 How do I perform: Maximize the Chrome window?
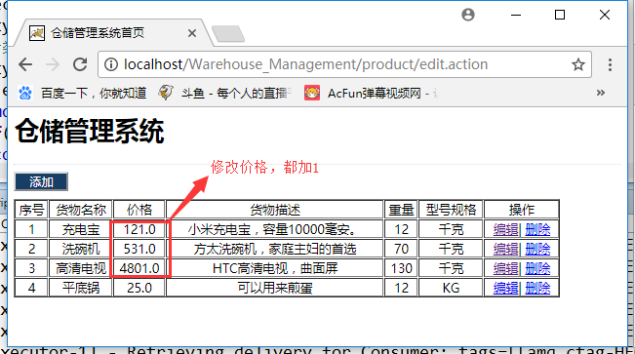point(560,15)
